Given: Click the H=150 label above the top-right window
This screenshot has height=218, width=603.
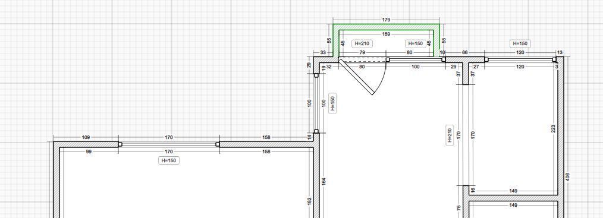Looking at the screenshot, I should point(521,44).
